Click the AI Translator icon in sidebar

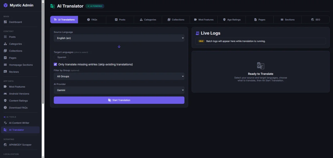(x=5, y=130)
